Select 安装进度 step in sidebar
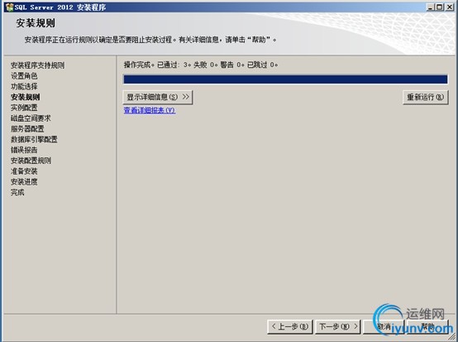Viewport: 458px width, 342px height. 24,181
